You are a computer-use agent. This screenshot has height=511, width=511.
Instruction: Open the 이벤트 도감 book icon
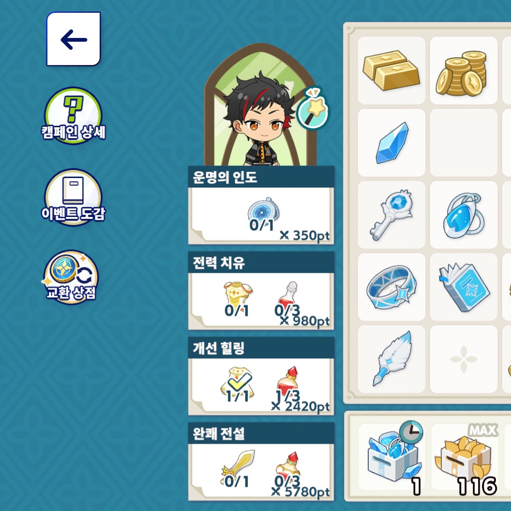74,197
